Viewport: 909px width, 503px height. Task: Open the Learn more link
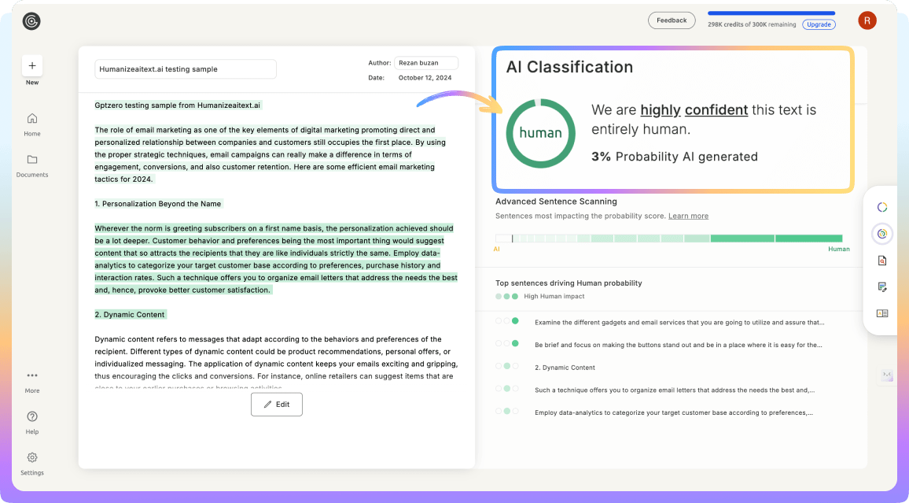pos(688,216)
